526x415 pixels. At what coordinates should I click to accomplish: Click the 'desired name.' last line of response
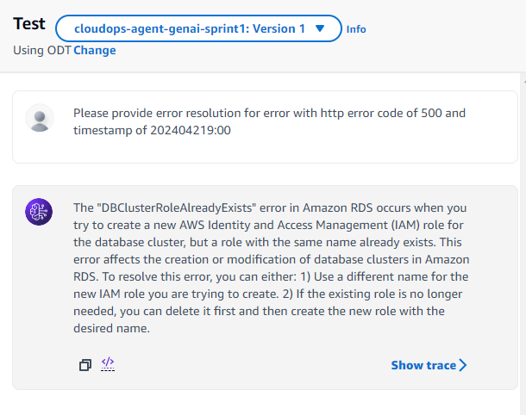point(110,327)
